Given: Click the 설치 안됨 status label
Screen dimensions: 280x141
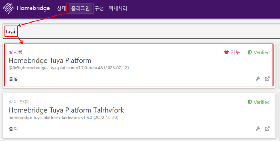Looking at the screenshot, I should 19,102.
